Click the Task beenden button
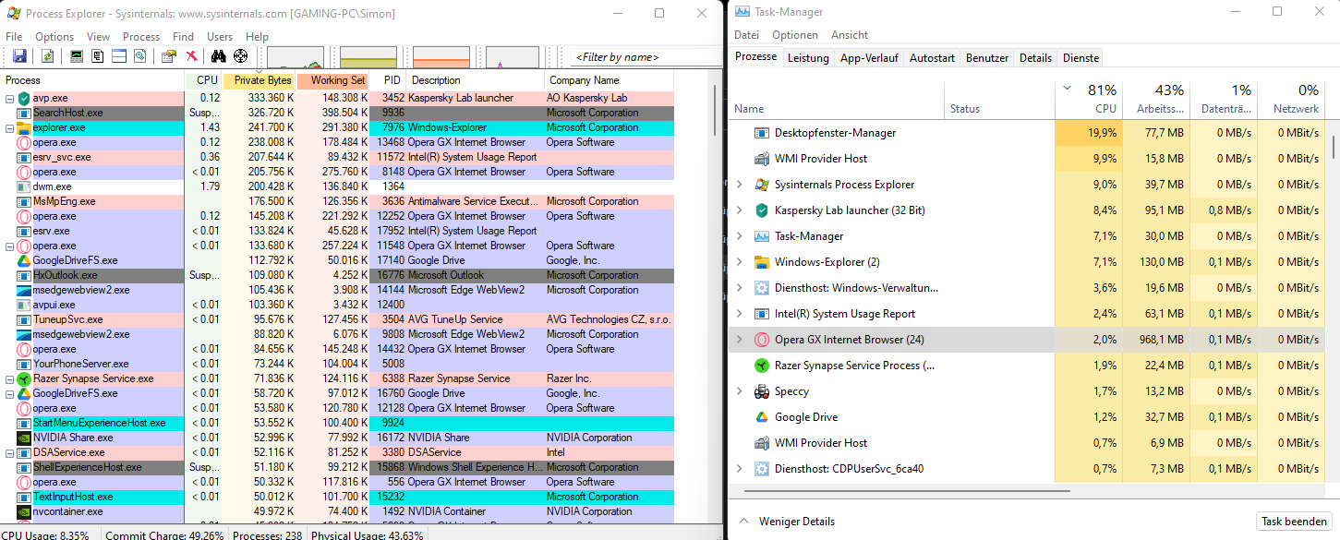The width and height of the screenshot is (1340, 540). point(1294,522)
